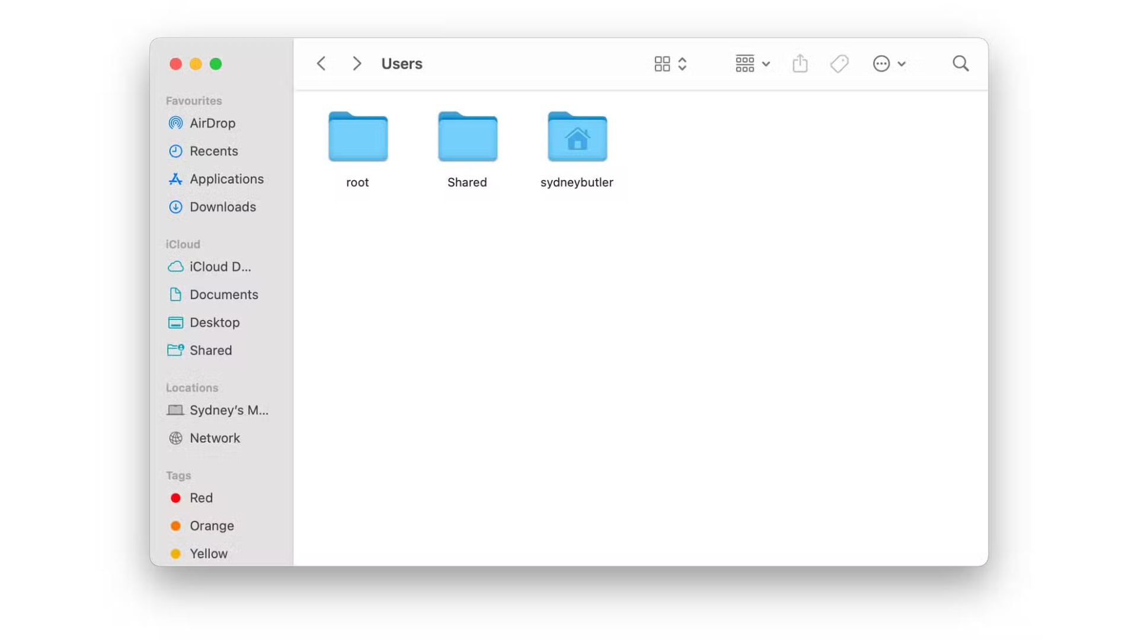Open the icon view switcher dropdown
The height and width of the screenshot is (640, 1138).
click(670, 63)
